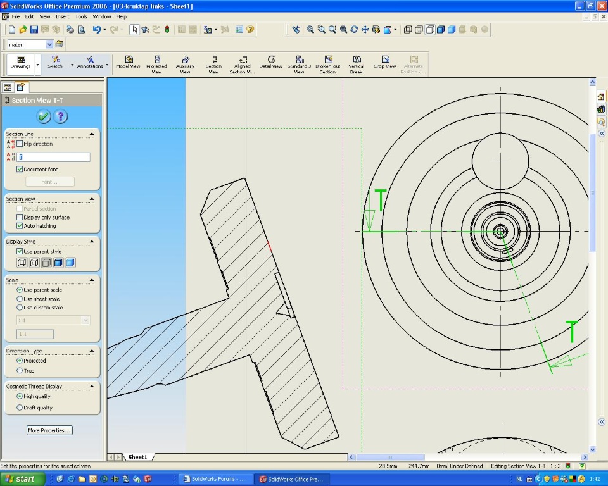Collapse the Section Line group
The image size is (608, 486).
click(92, 134)
